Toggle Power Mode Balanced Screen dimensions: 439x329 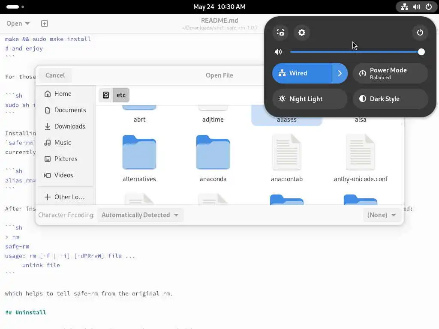390,73
